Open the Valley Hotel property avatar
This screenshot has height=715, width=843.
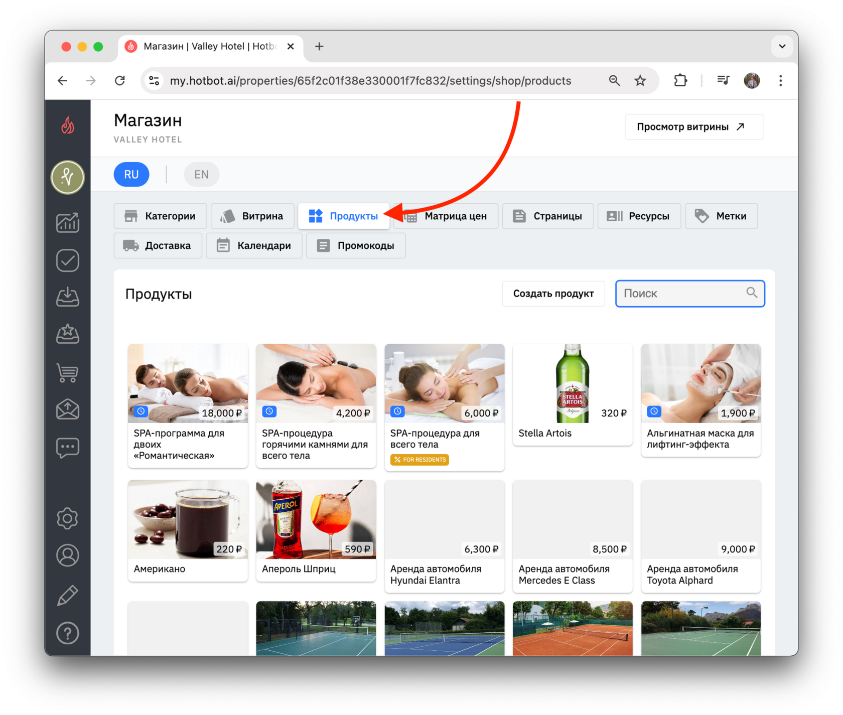click(68, 177)
